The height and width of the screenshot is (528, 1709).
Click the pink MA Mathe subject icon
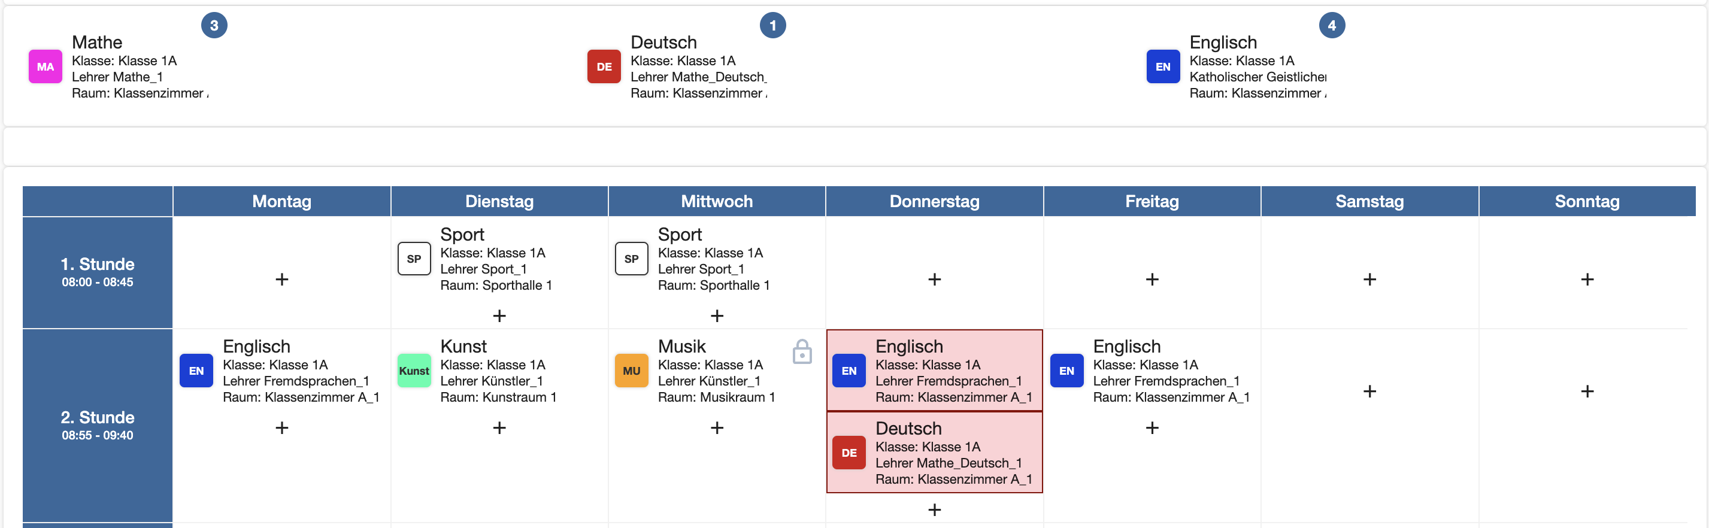point(45,66)
